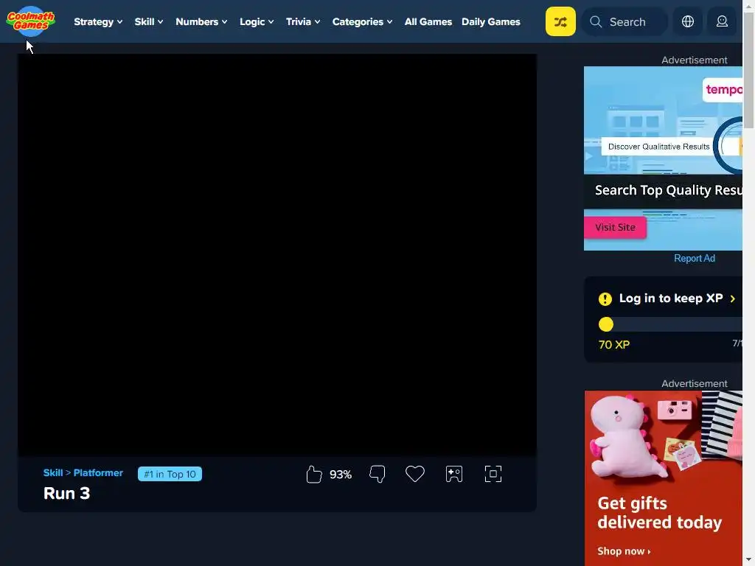
Task: Expand the Numbers dropdown menu
Action: (x=201, y=21)
